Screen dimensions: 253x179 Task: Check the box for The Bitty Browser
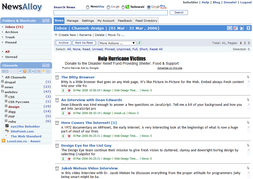coord(57,77)
